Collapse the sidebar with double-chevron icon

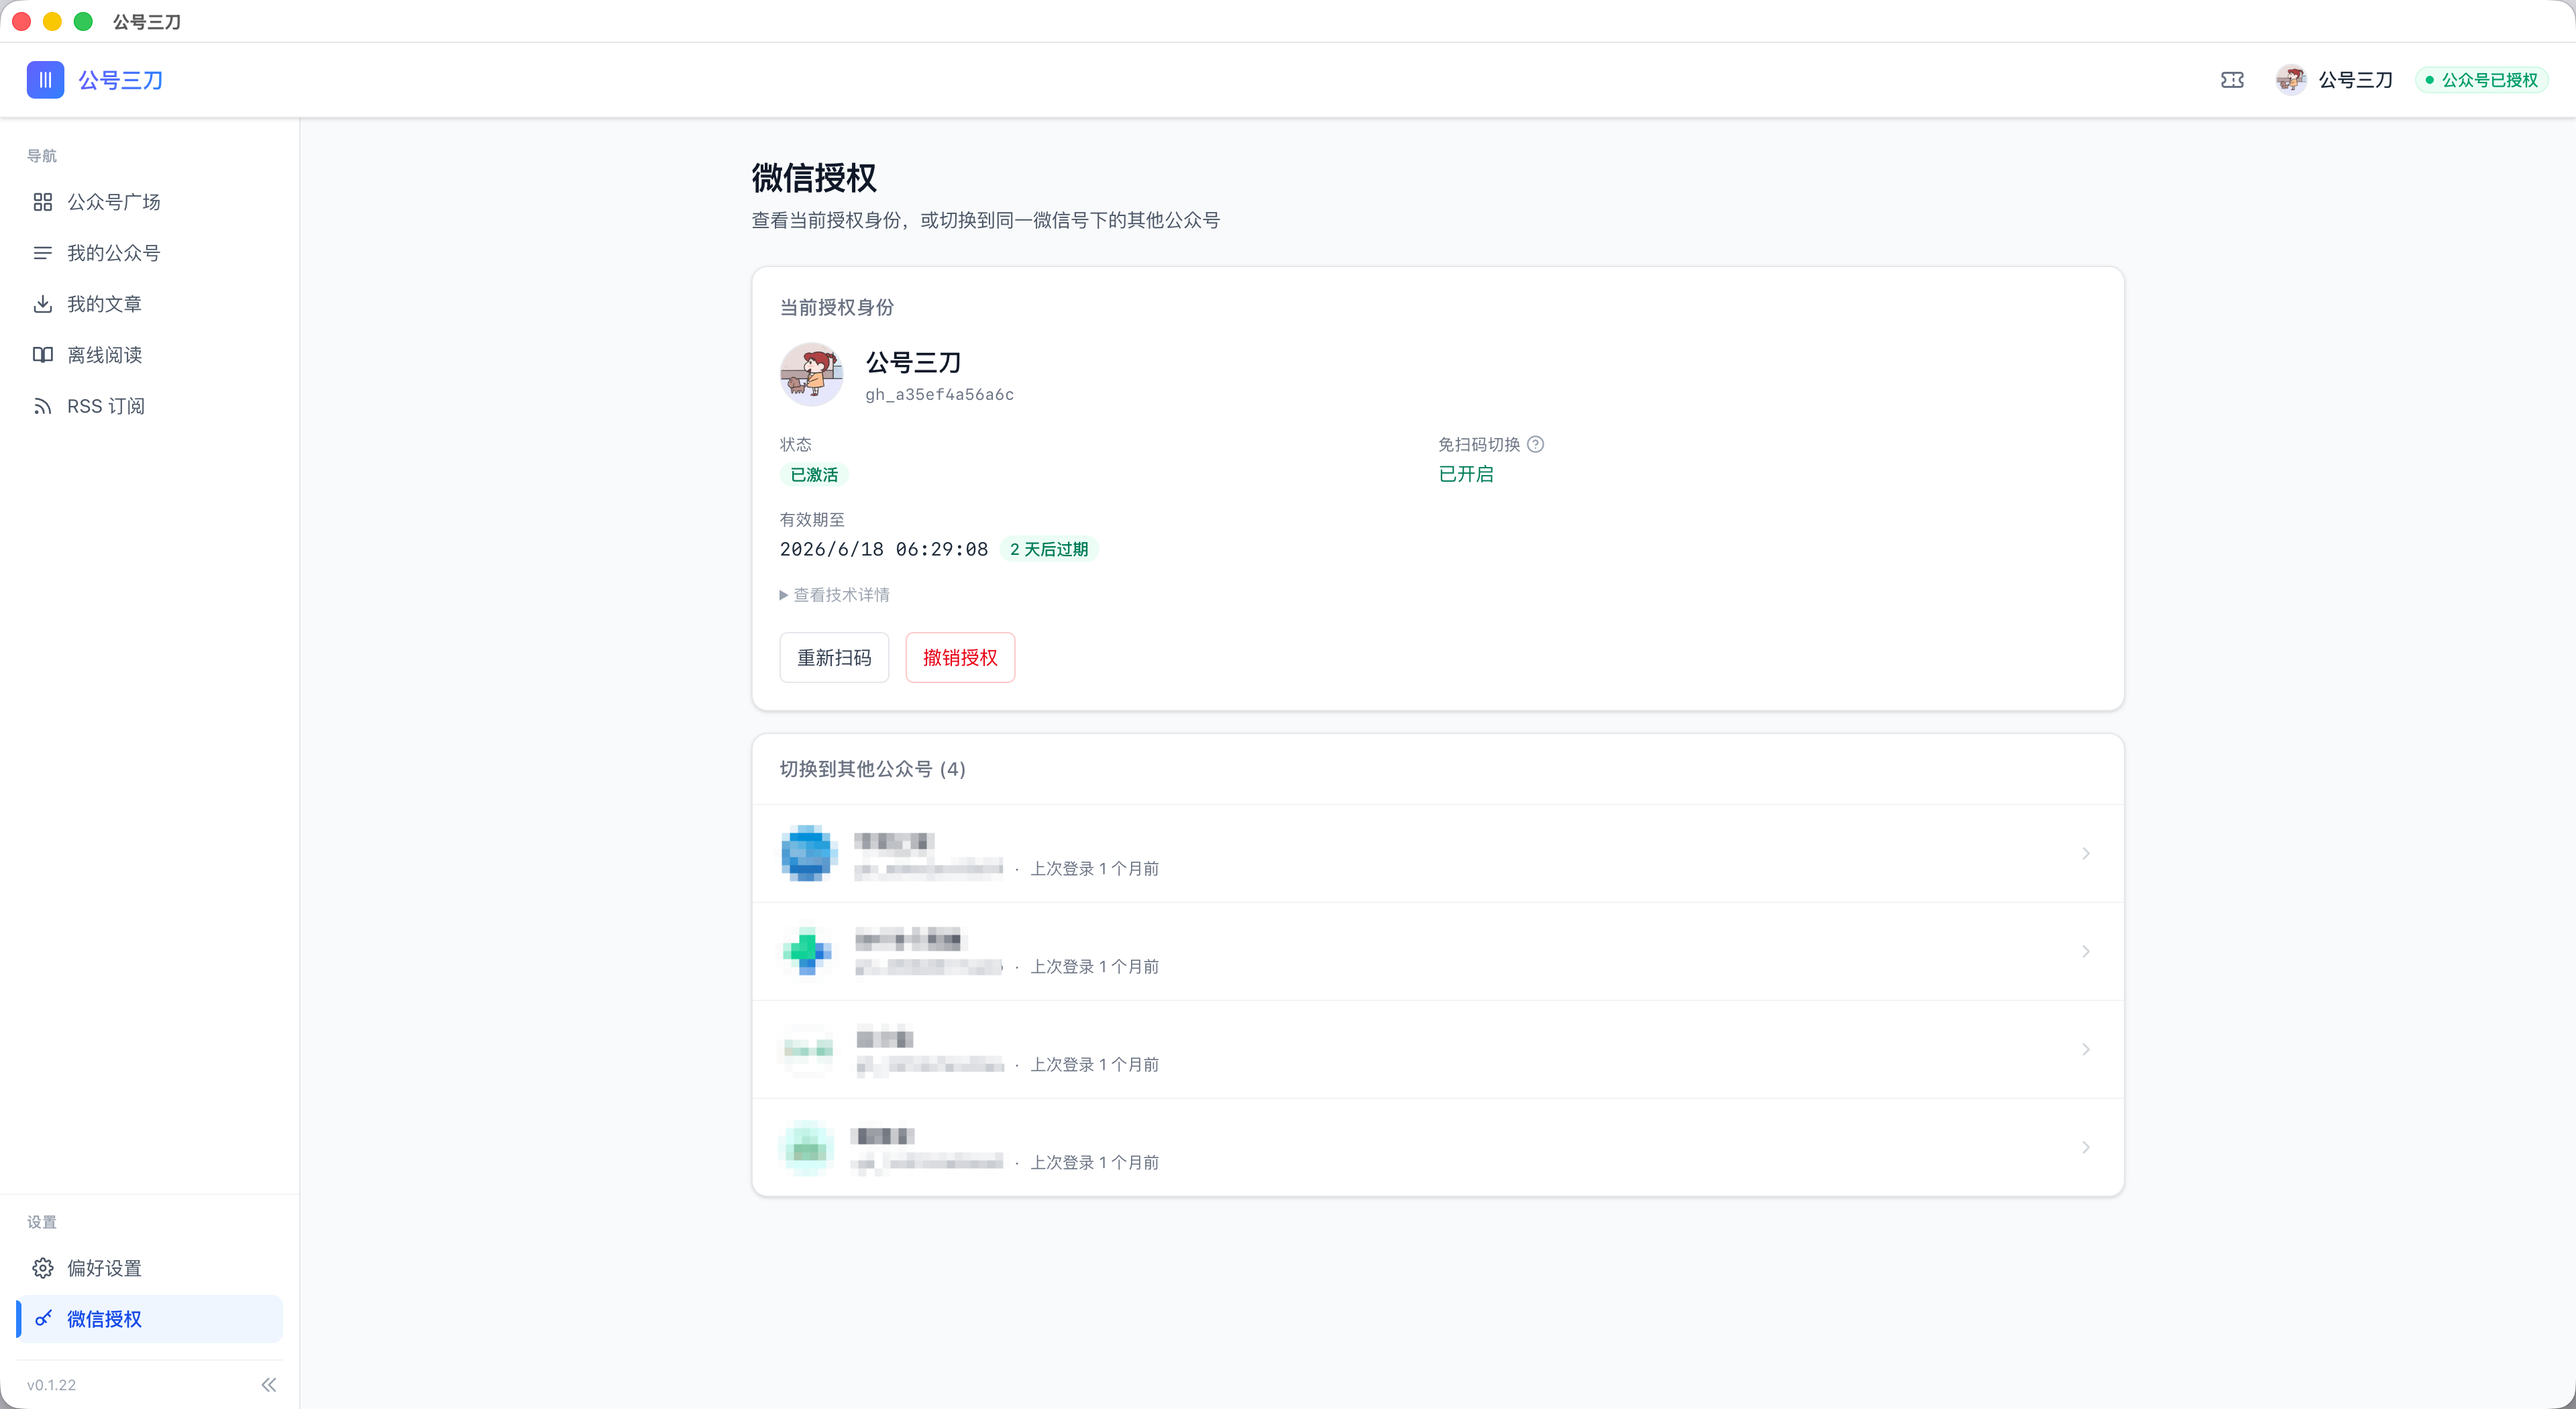268,1385
